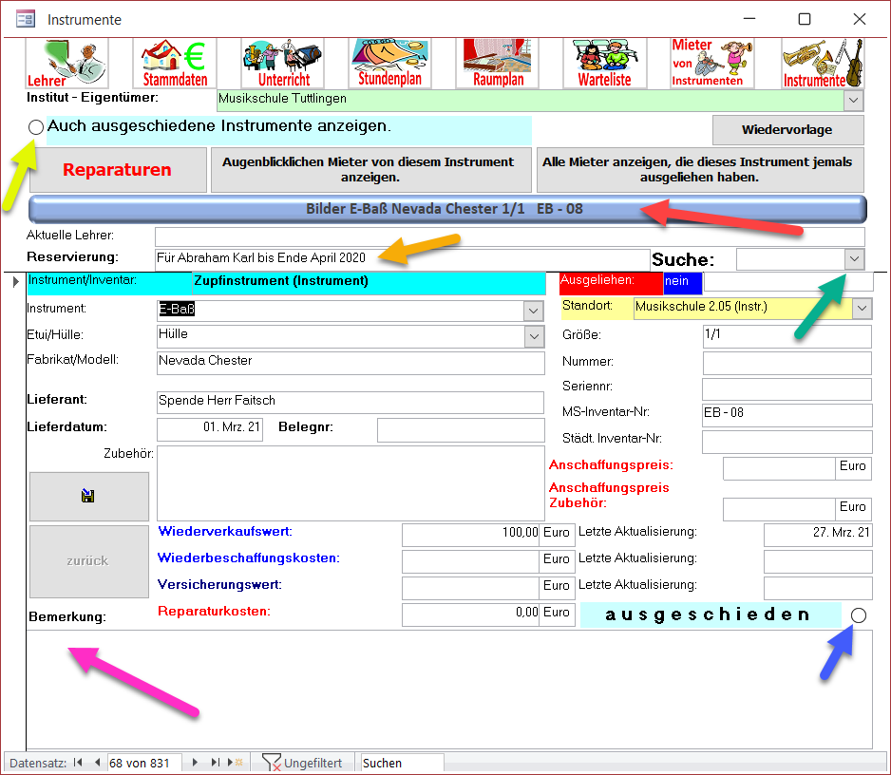891x775 pixels.
Task: Open the Stundenplan icon
Action: pyautogui.click(x=390, y=63)
